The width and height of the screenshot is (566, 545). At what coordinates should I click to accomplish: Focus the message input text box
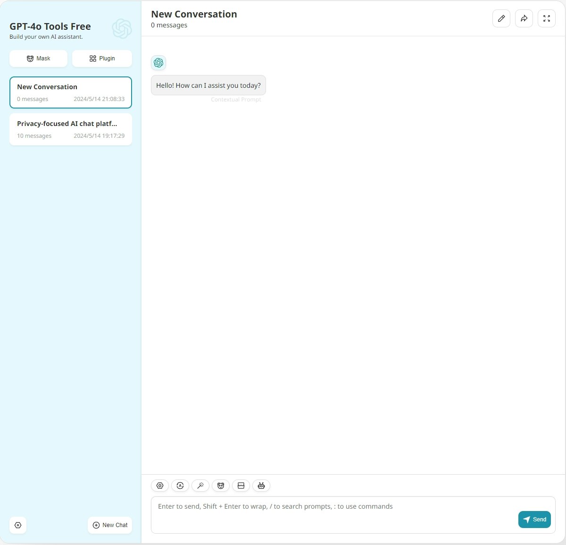353,515
